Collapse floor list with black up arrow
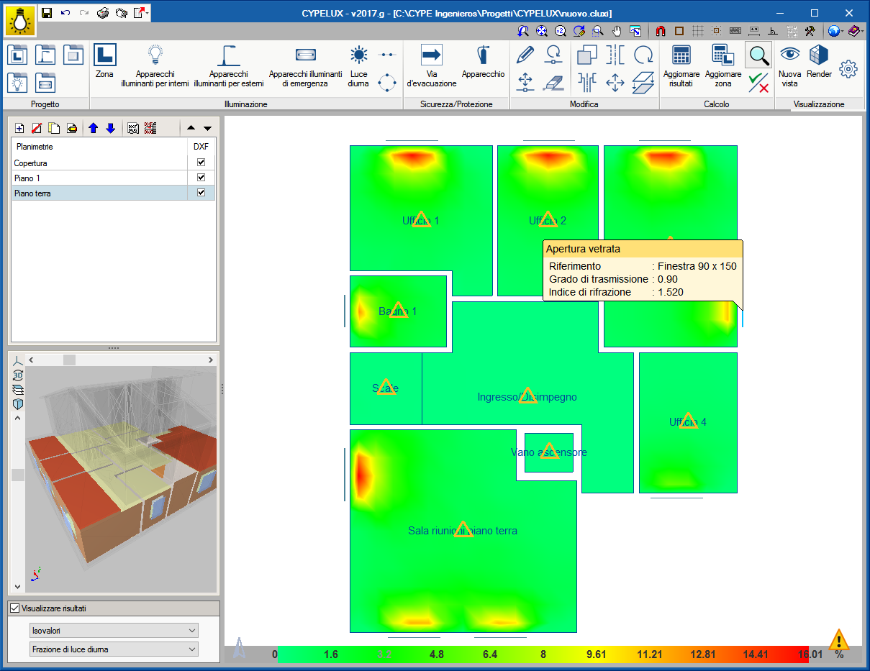The width and height of the screenshot is (870, 671). coord(191,128)
